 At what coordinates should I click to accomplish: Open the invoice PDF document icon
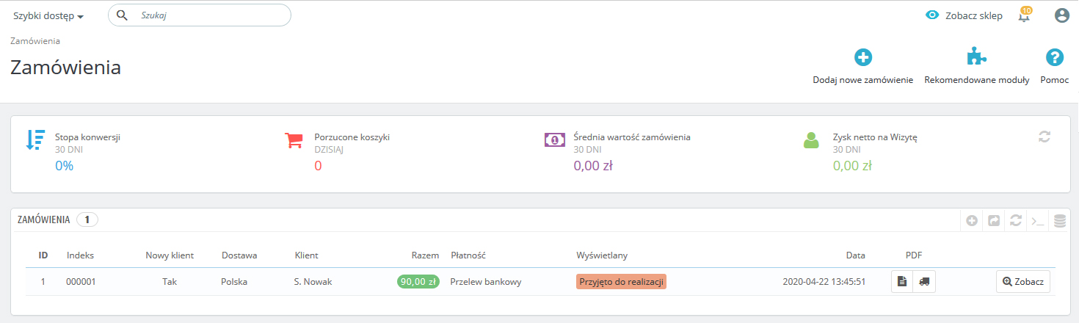pyautogui.click(x=902, y=282)
